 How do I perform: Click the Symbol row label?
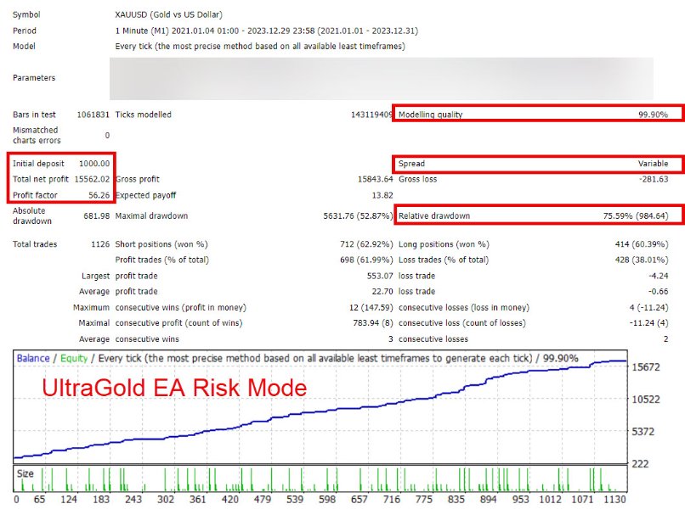26,14
